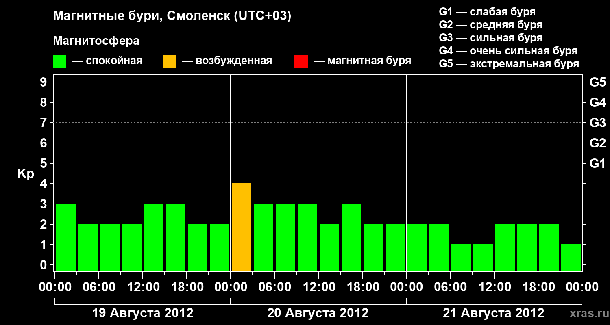Select the first green bar of 19 Августа
Image resolution: width=610 pixels, height=325 pixels.
(66, 237)
